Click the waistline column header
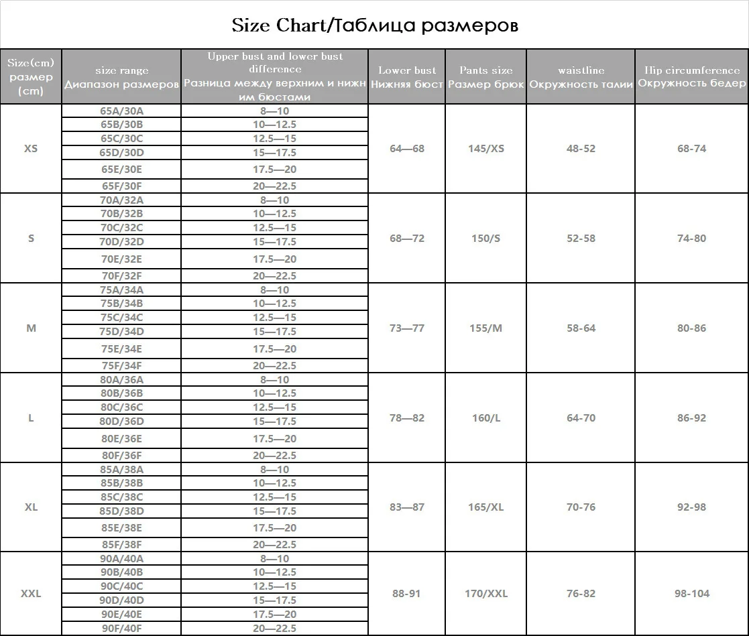 (581, 77)
